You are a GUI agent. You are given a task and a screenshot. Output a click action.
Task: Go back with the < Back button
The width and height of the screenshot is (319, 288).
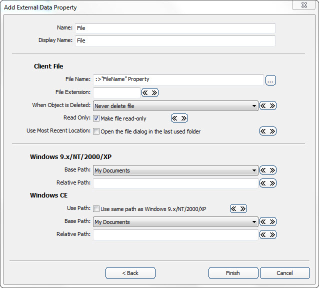coord(130,273)
